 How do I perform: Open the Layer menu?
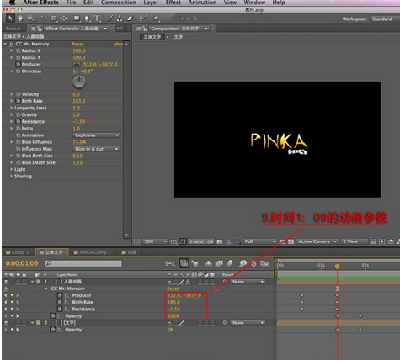(x=151, y=3)
